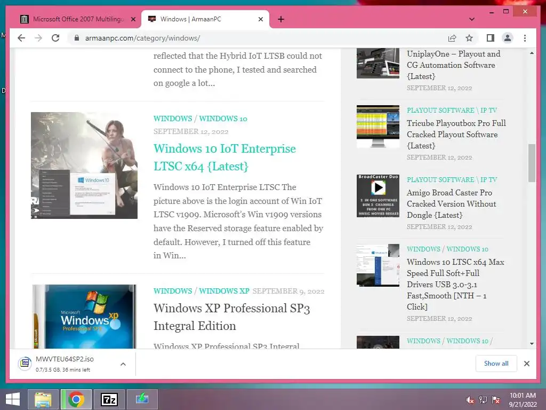546x410 pixels.
Task: Open WINDOWS 10 category above IoT Enterprise post
Action: pos(223,119)
